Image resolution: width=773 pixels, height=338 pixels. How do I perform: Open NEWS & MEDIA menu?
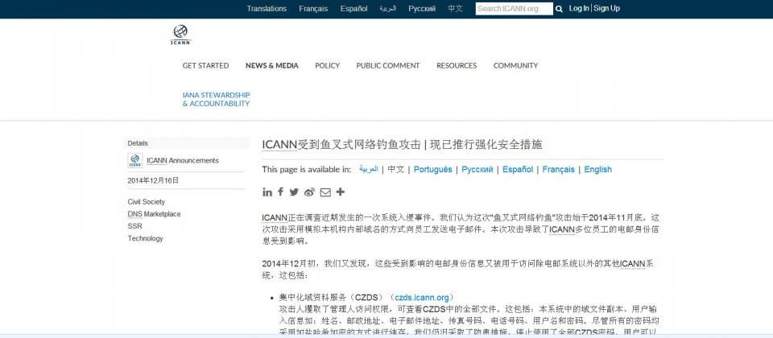[272, 65]
